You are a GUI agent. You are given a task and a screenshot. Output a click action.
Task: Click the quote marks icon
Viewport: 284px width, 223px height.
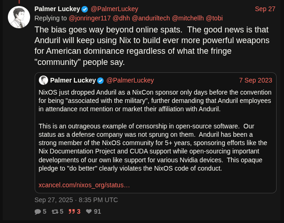(72, 211)
